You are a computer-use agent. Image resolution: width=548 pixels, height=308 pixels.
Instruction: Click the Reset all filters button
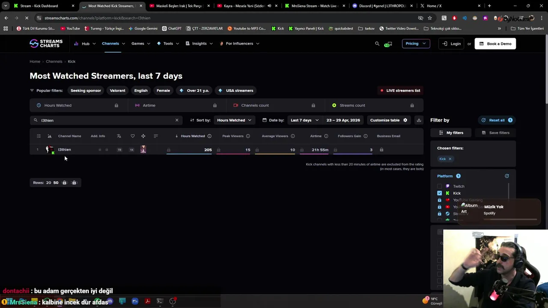tap(497, 120)
